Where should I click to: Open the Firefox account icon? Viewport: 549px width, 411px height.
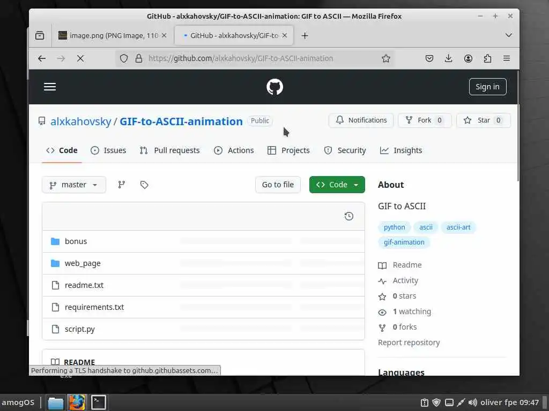click(x=468, y=58)
